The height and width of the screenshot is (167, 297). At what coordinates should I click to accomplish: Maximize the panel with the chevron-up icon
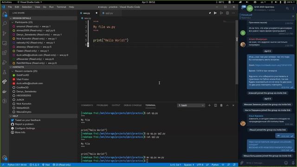(227, 105)
